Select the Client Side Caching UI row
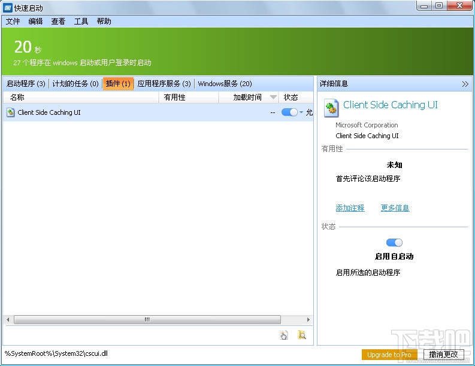The width and height of the screenshot is (475, 366). (158, 112)
